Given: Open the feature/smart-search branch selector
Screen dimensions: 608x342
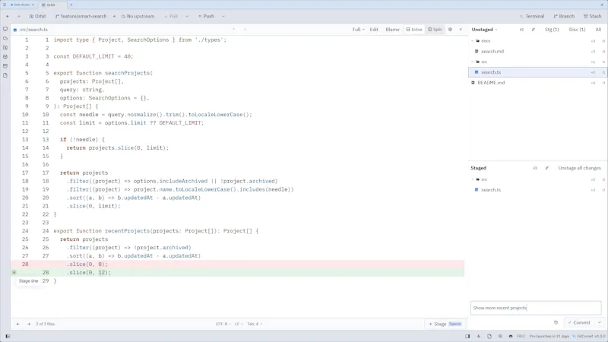Looking at the screenshot, I should [x=81, y=16].
